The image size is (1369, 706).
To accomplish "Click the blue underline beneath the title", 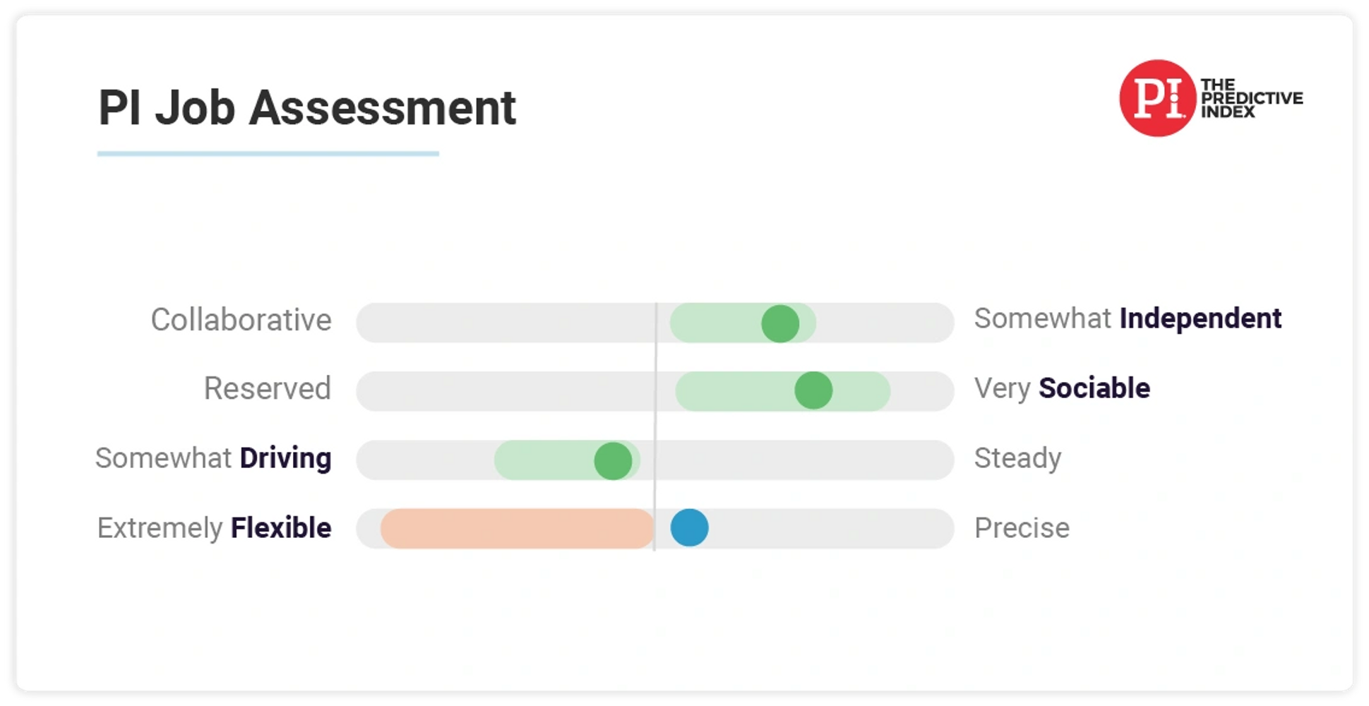I will coord(268,153).
